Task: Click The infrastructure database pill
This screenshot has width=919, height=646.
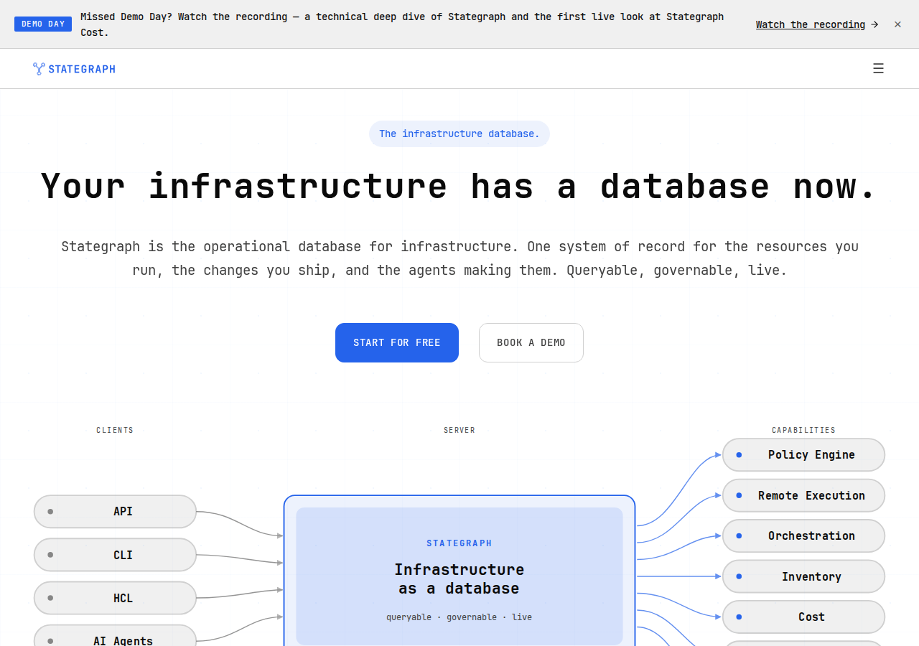Action: [459, 134]
